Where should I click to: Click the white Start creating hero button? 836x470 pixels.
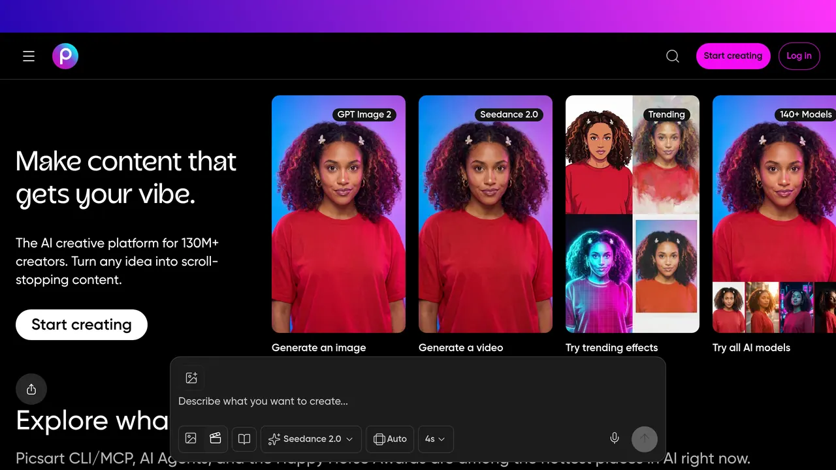pos(82,324)
